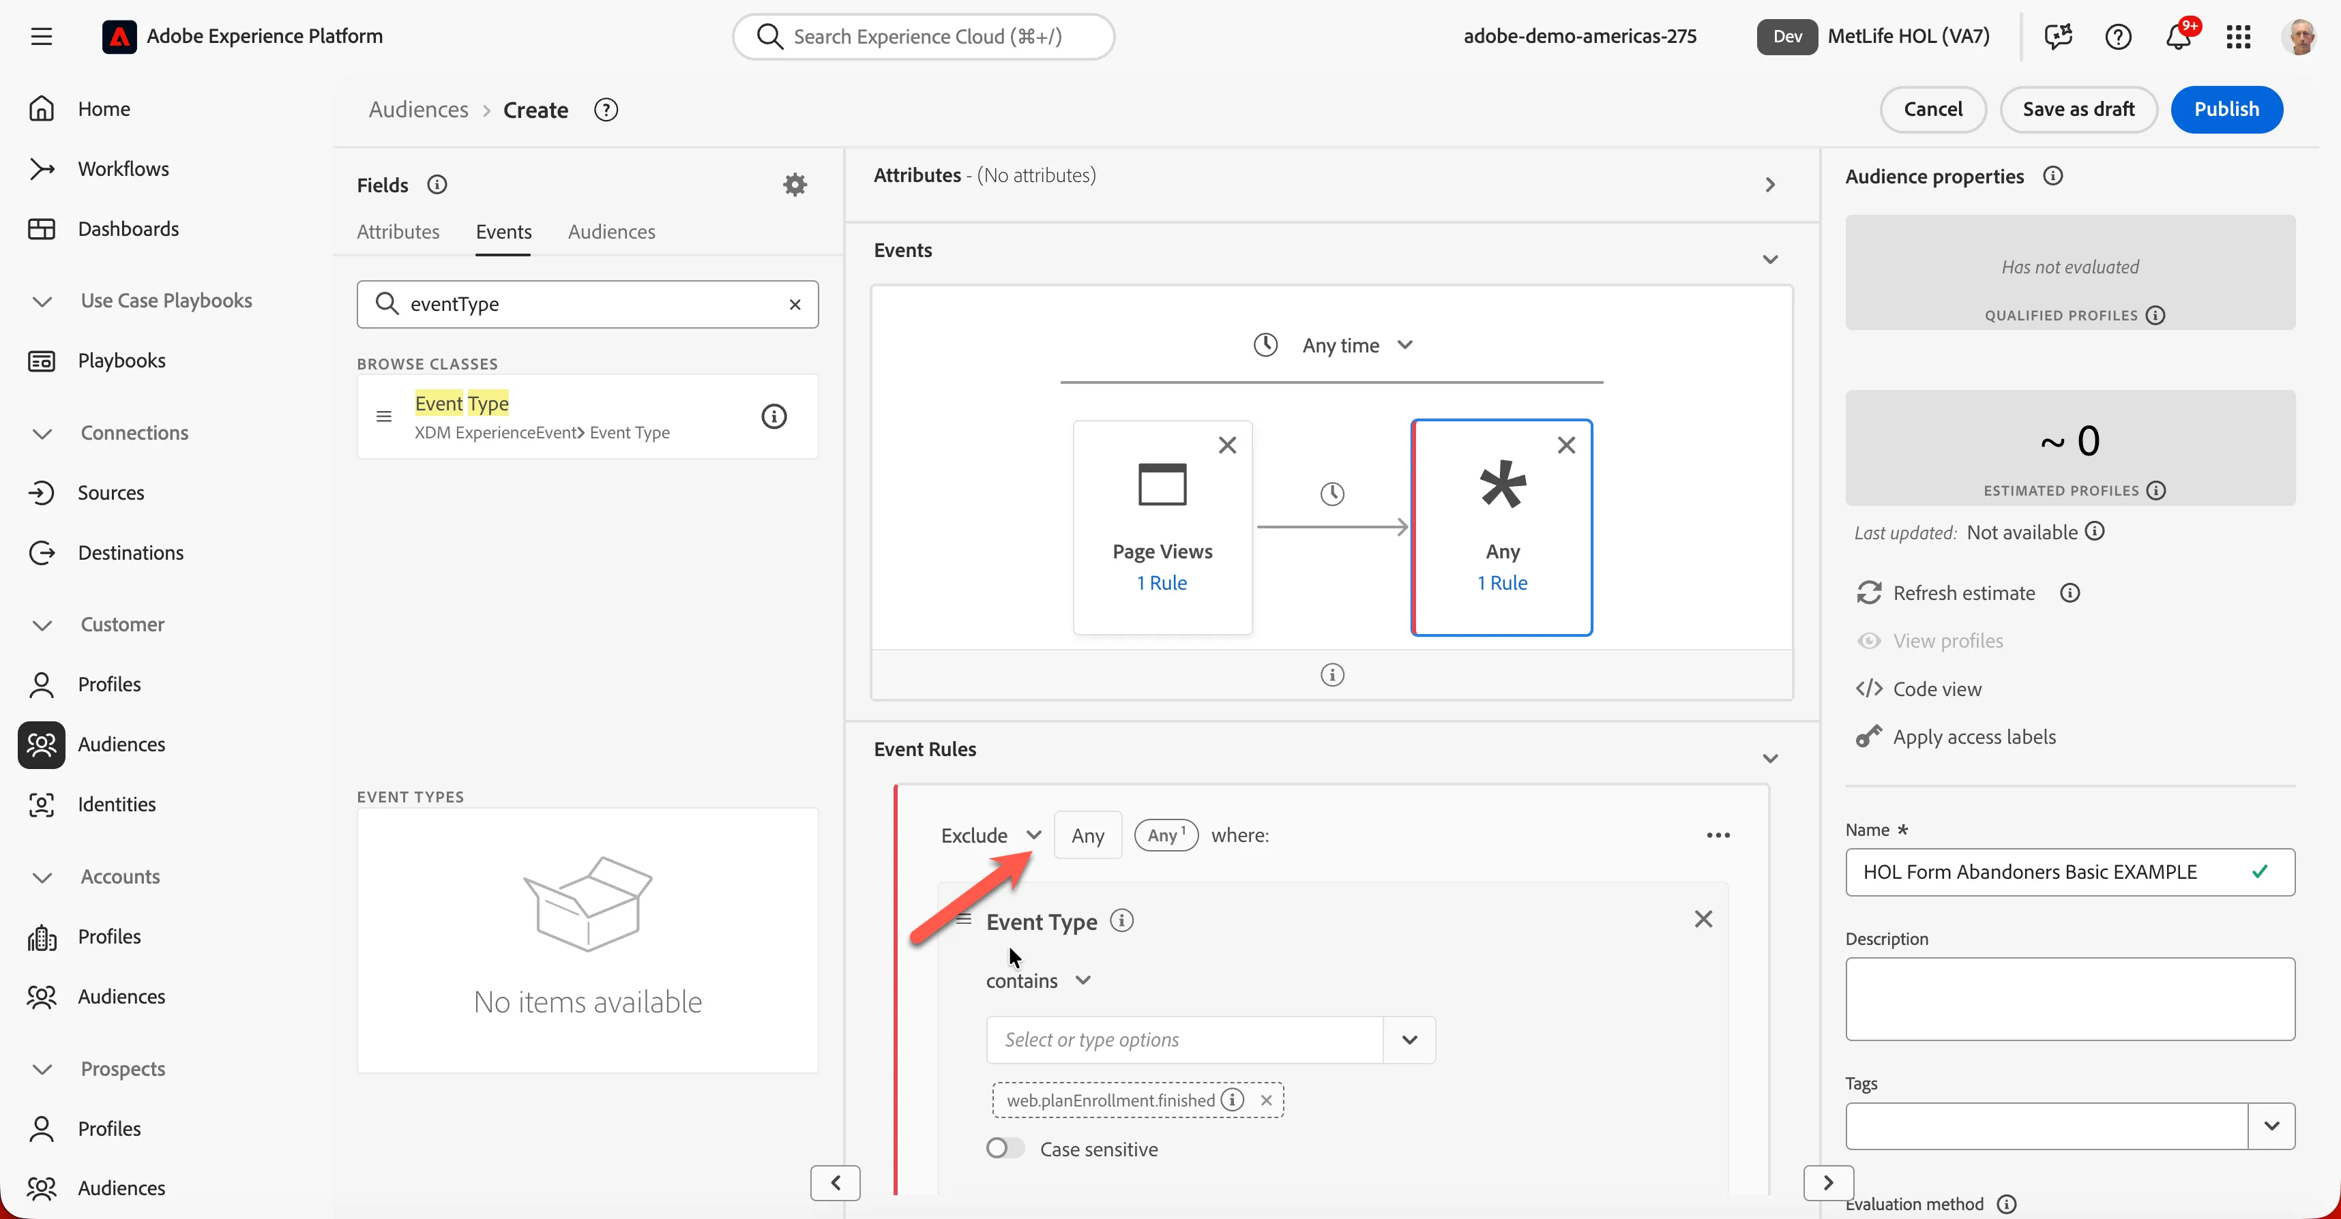2341x1219 pixels.
Task: Open the Tags dropdown
Action: pos(2271,1126)
